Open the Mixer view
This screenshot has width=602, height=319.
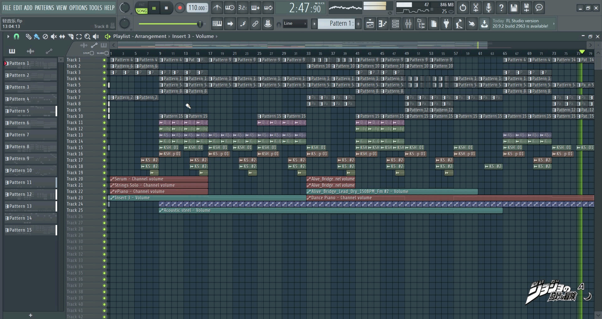point(408,24)
